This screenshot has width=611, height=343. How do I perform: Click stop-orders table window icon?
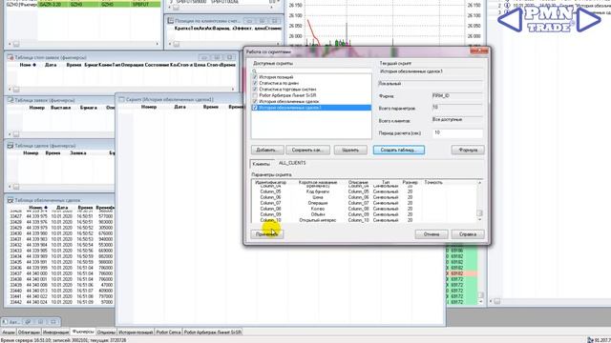pos(11,57)
